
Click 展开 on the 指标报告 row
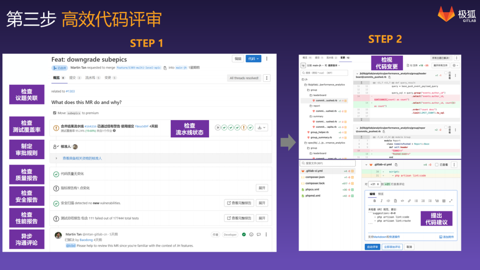pos(262,188)
